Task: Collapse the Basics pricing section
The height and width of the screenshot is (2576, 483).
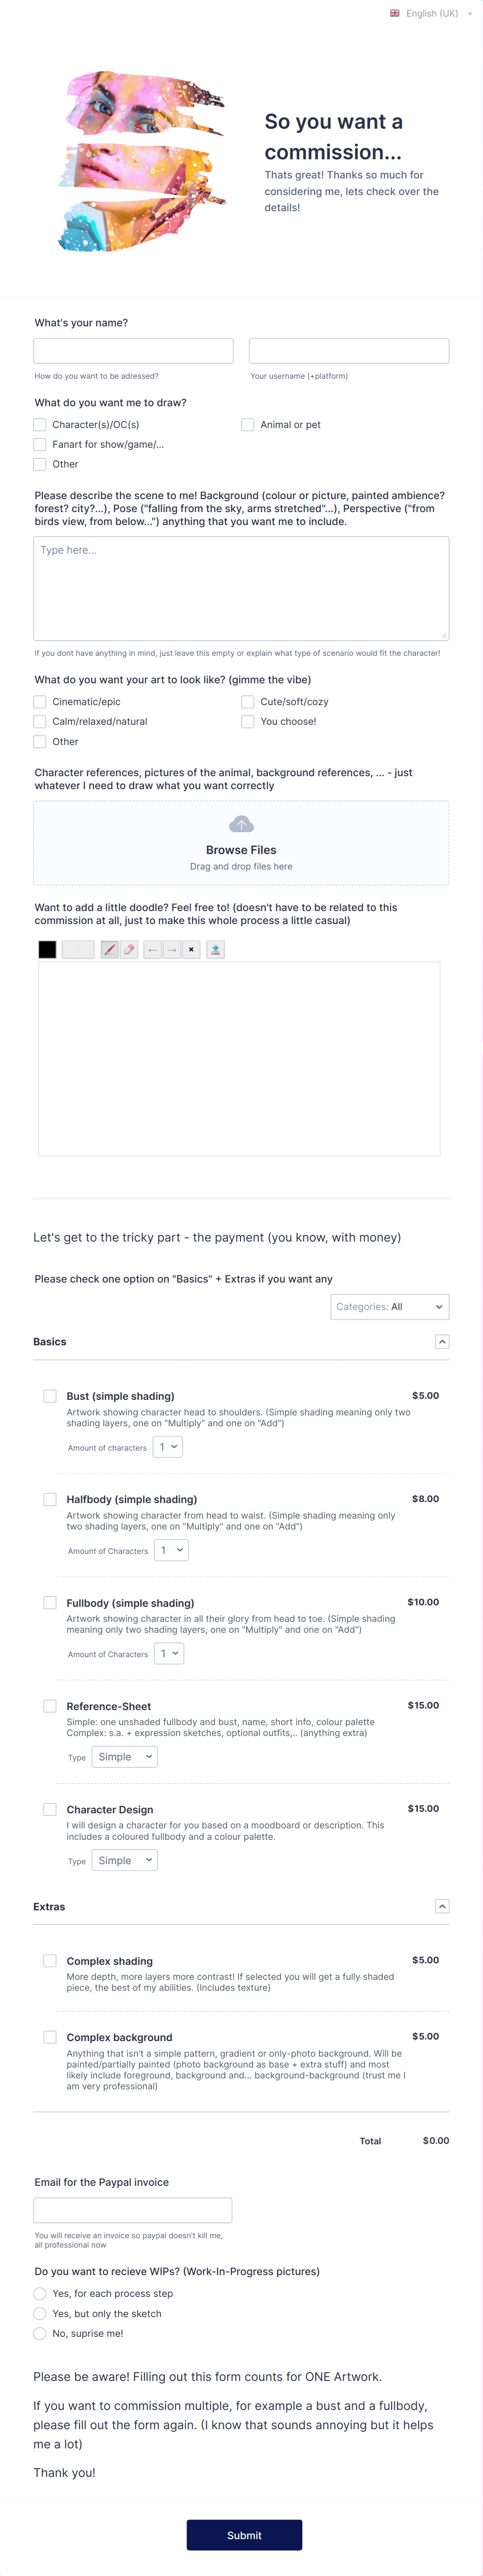Action: pos(442,1341)
